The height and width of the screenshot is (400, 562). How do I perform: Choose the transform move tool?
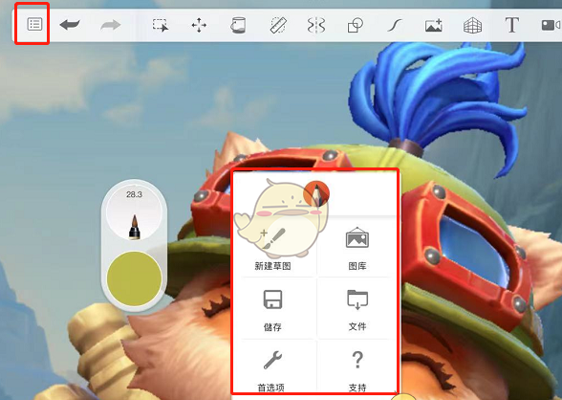[x=199, y=26]
